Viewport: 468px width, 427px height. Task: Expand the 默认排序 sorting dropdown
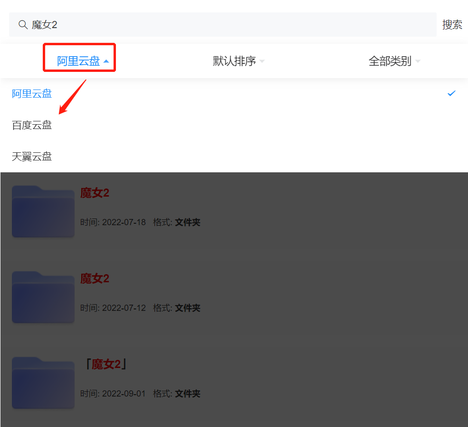pyautogui.click(x=239, y=61)
